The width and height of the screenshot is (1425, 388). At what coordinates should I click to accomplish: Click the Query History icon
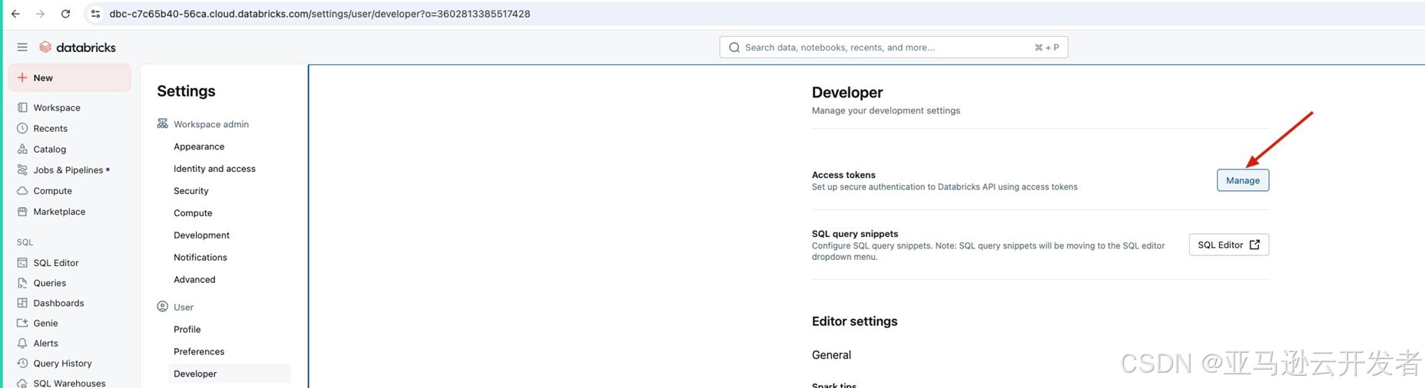(x=22, y=363)
